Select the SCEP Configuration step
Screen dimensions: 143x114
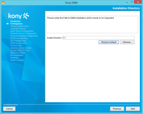coord(19,38)
